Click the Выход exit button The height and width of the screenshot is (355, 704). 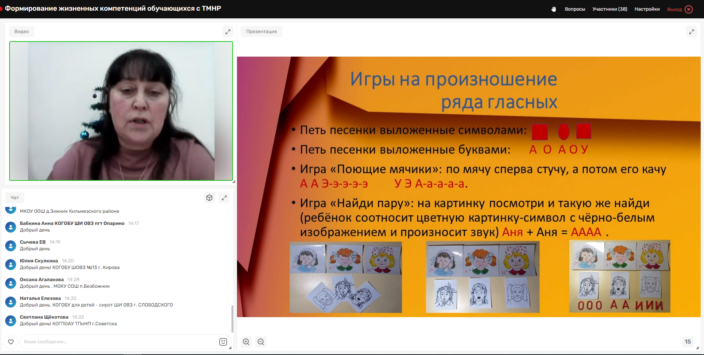(680, 9)
